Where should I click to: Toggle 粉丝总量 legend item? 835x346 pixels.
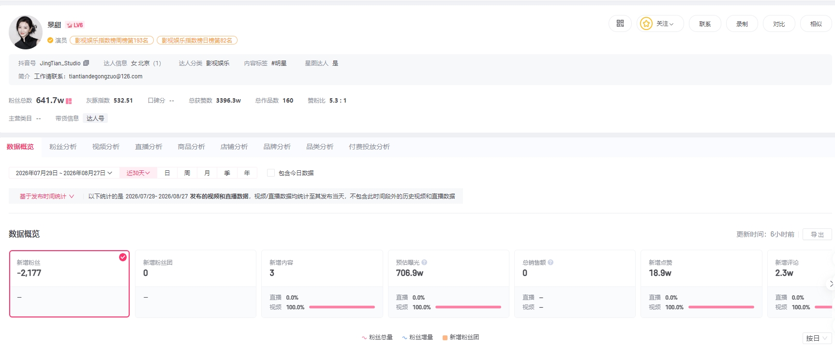377,337
